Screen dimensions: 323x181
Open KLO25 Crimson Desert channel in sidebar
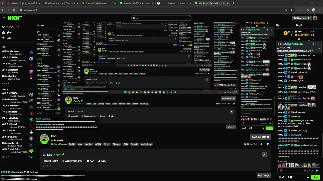17,65
